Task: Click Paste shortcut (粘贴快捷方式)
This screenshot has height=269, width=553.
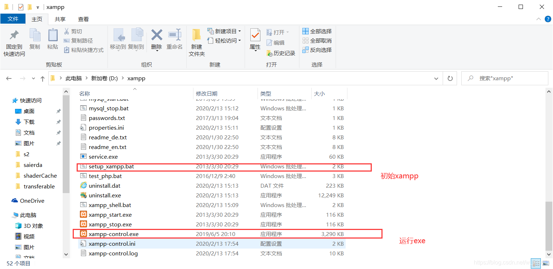Action: [83, 50]
